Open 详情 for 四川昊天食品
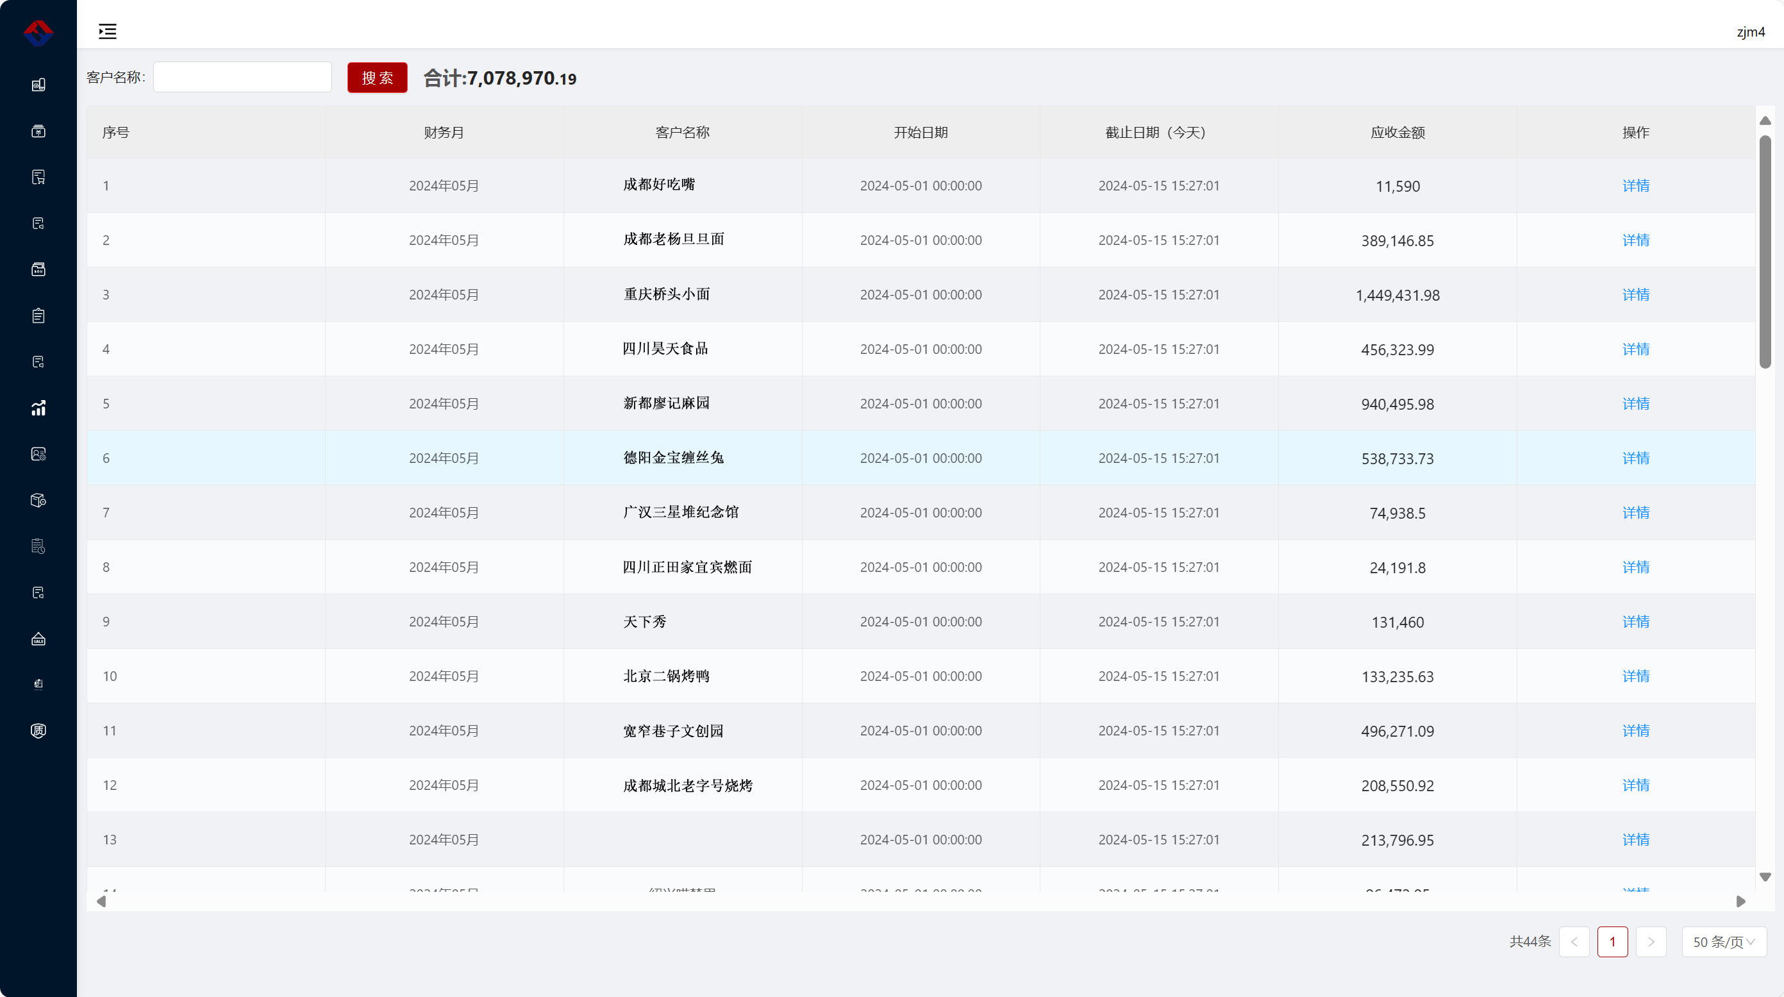The height and width of the screenshot is (997, 1784). tap(1636, 349)
